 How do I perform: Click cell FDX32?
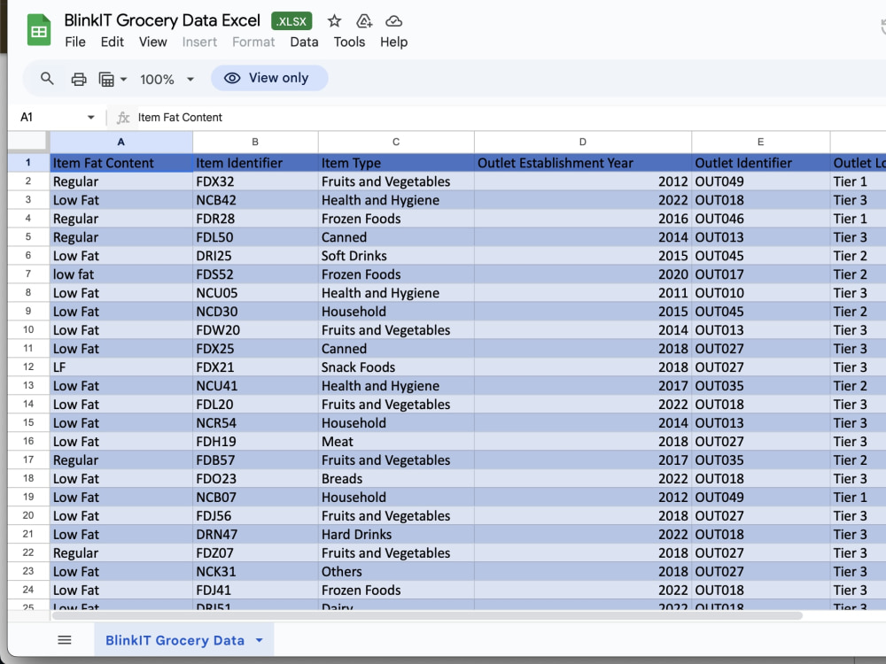click(255, 181)
